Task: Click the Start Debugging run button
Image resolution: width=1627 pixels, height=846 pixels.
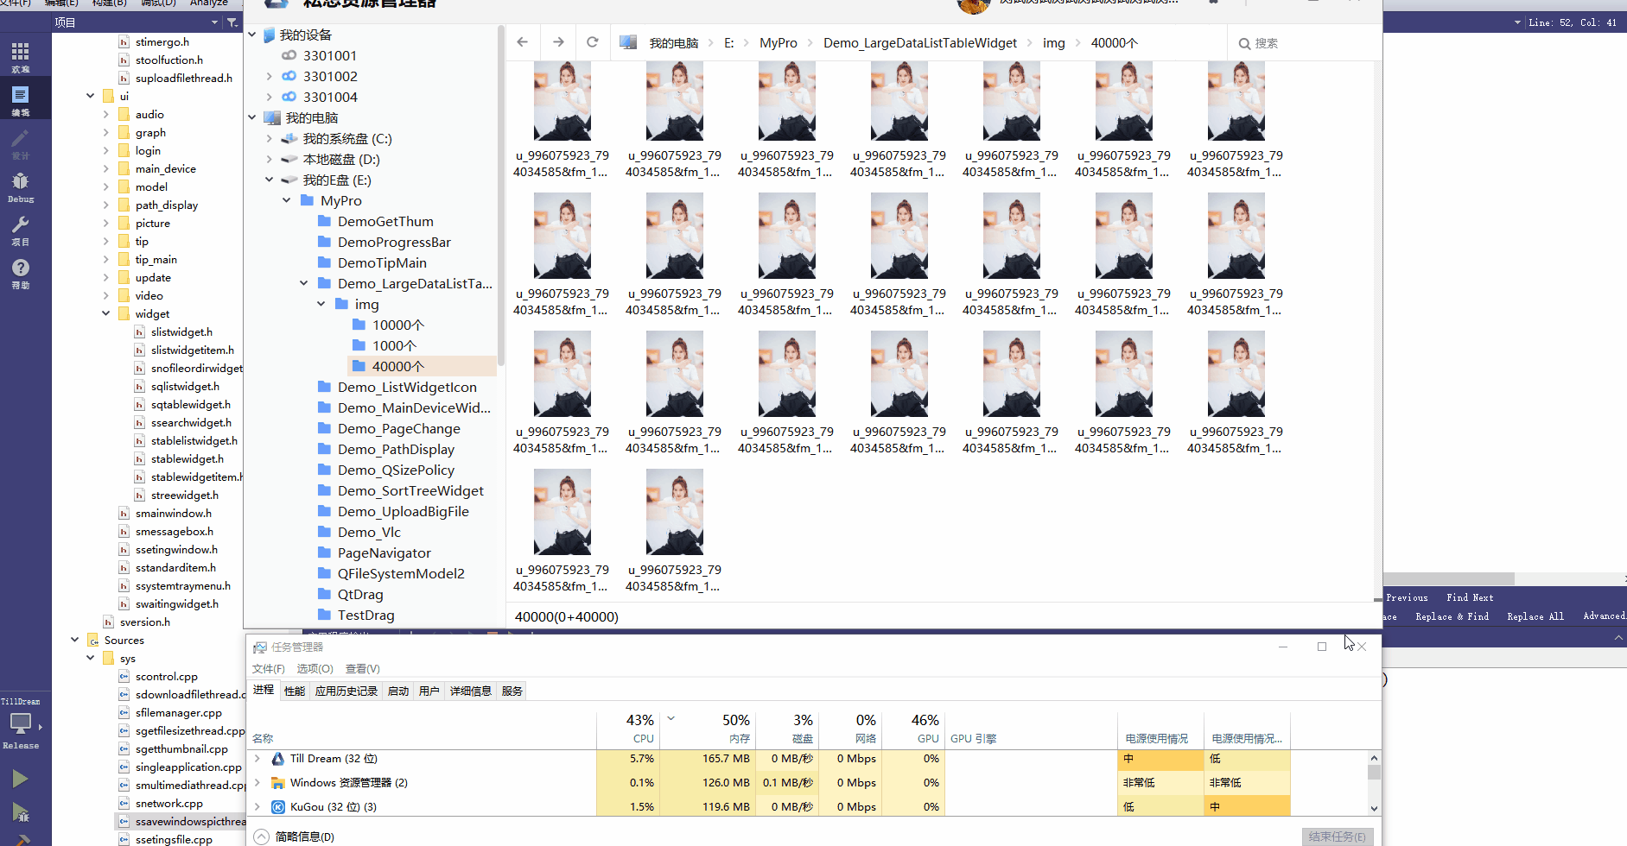Action: (x=20, y=812)
